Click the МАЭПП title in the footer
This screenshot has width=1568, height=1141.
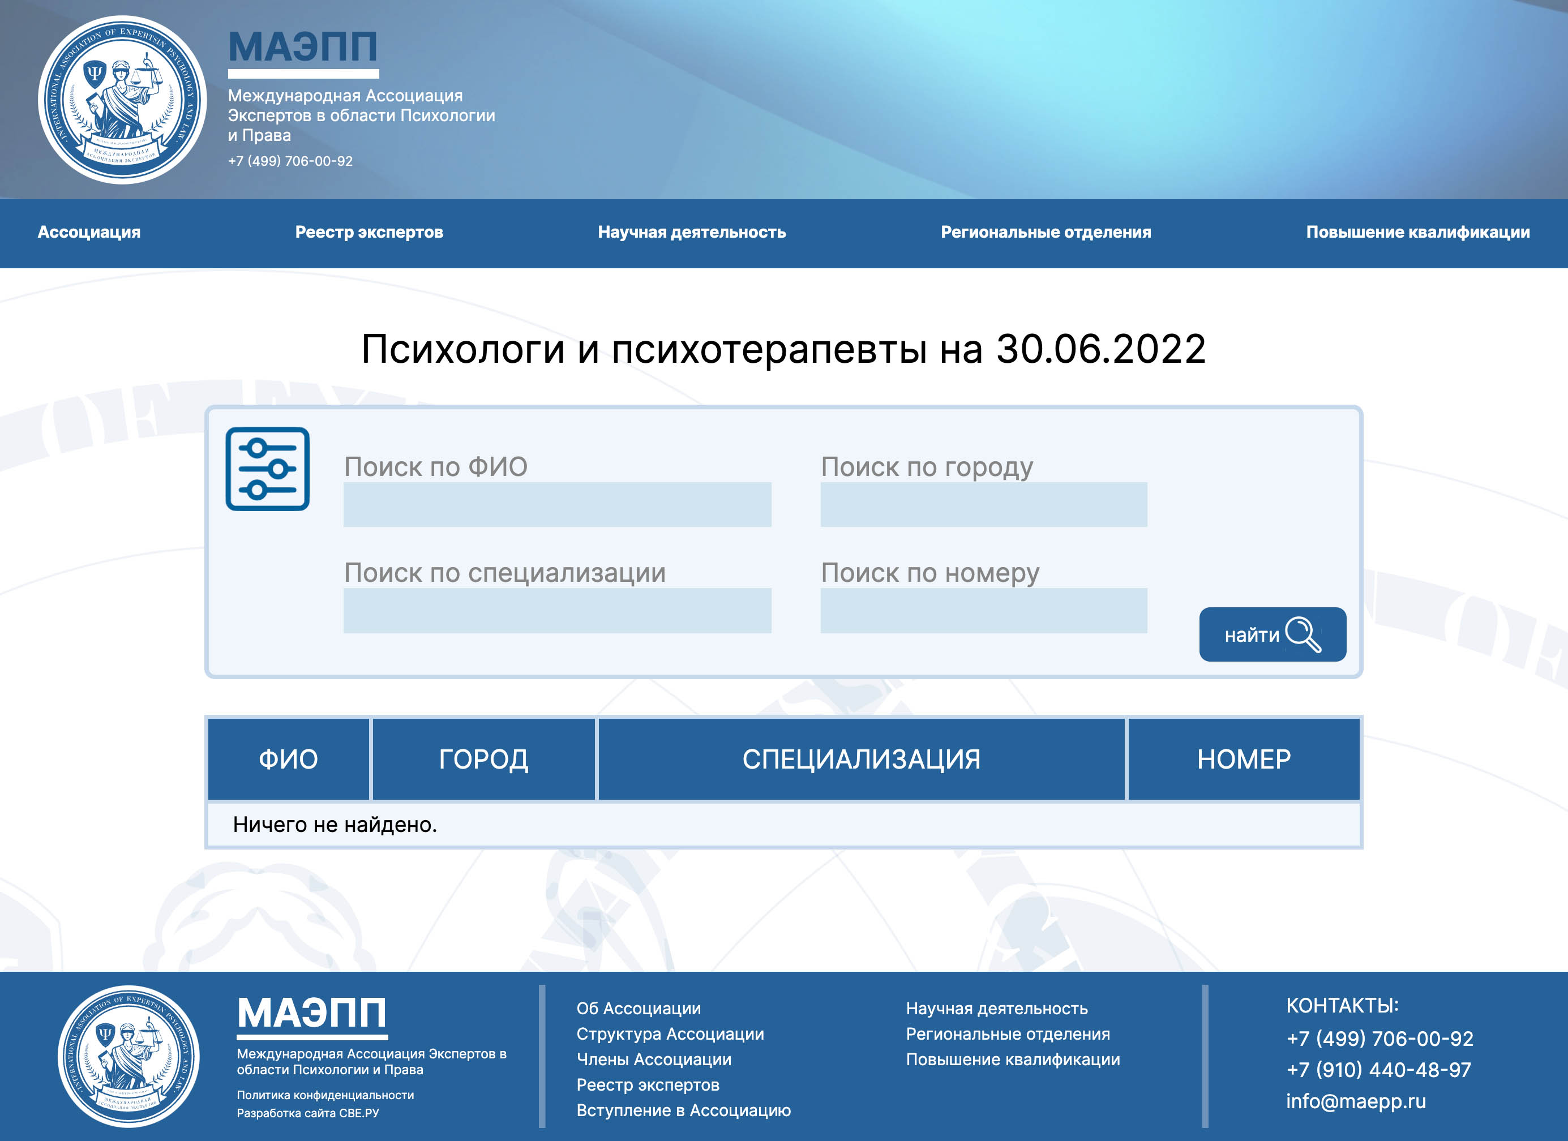tap(312, 1013)
